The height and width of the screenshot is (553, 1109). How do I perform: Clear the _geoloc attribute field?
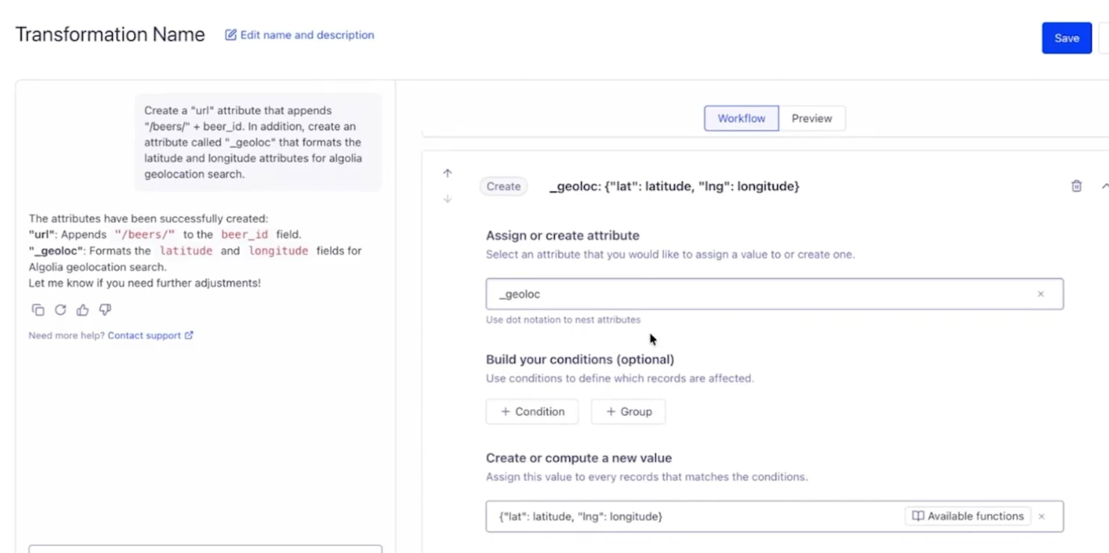pos(1040,294)
